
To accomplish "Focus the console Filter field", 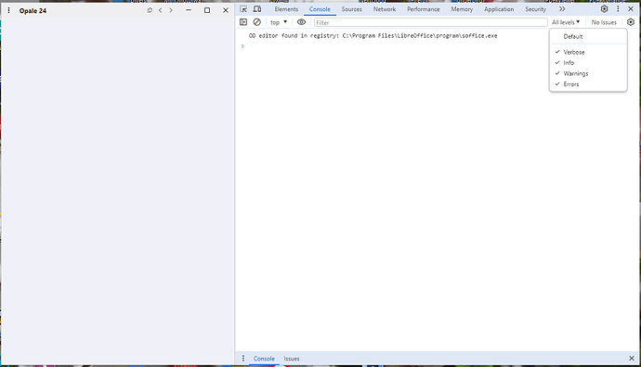I will point(431,22).
